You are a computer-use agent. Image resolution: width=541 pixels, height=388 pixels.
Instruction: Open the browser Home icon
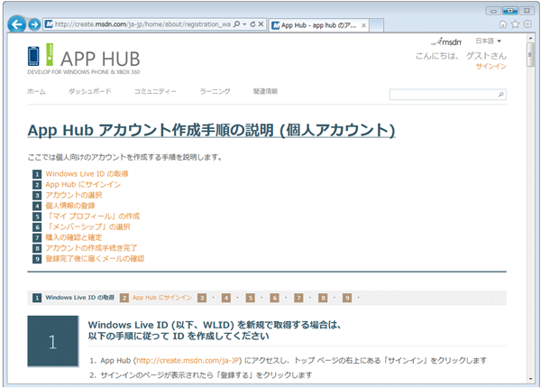click(x=503, y=24)
